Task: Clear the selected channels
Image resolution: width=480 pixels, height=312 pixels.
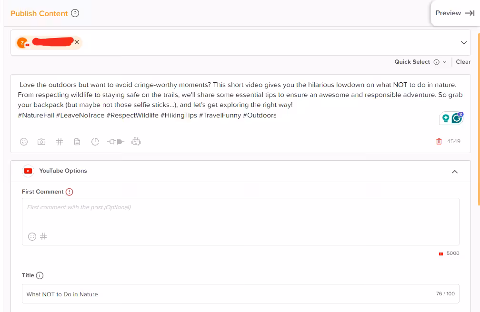Action: (463, 62)
